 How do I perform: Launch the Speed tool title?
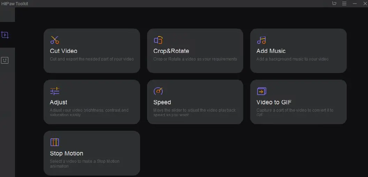tap(162, 102)
